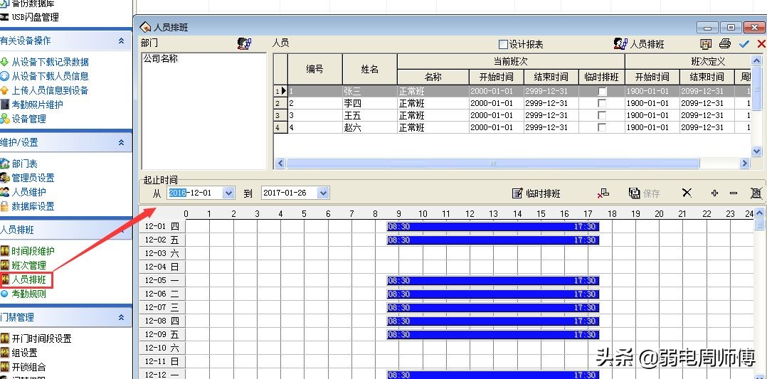Click the black X delete icon

(687, 193)
